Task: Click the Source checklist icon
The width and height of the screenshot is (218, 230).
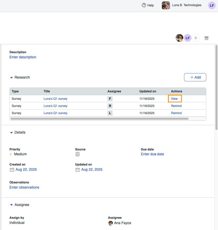Action: (x=78, y=154)
